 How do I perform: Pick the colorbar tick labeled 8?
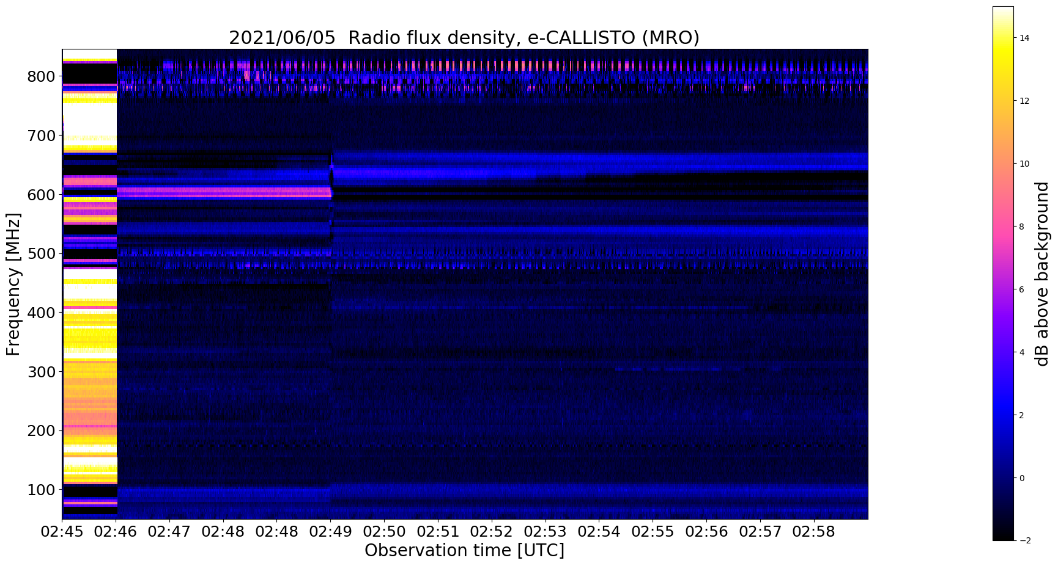[x=1021, y=227]
